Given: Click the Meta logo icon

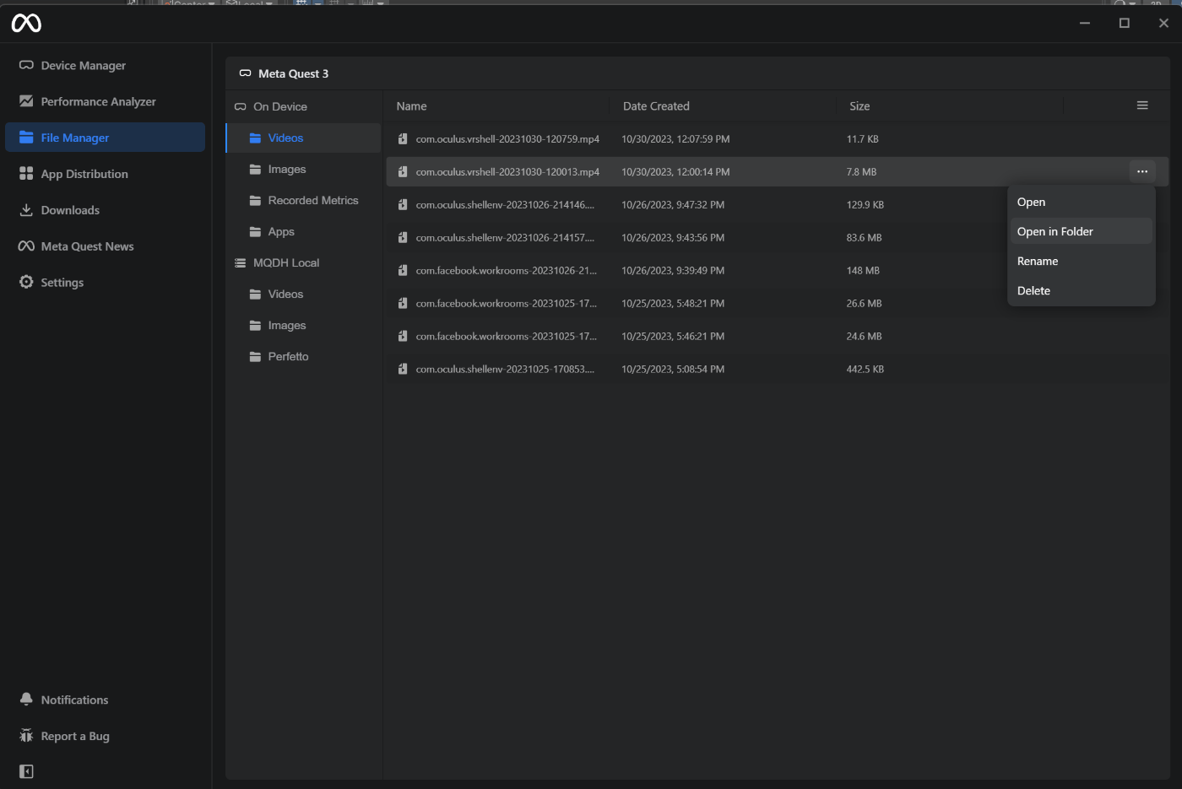Looking at the screenshot, I should 26,24.
